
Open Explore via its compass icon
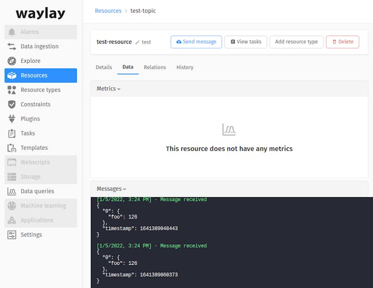click(x=11, y=61)
